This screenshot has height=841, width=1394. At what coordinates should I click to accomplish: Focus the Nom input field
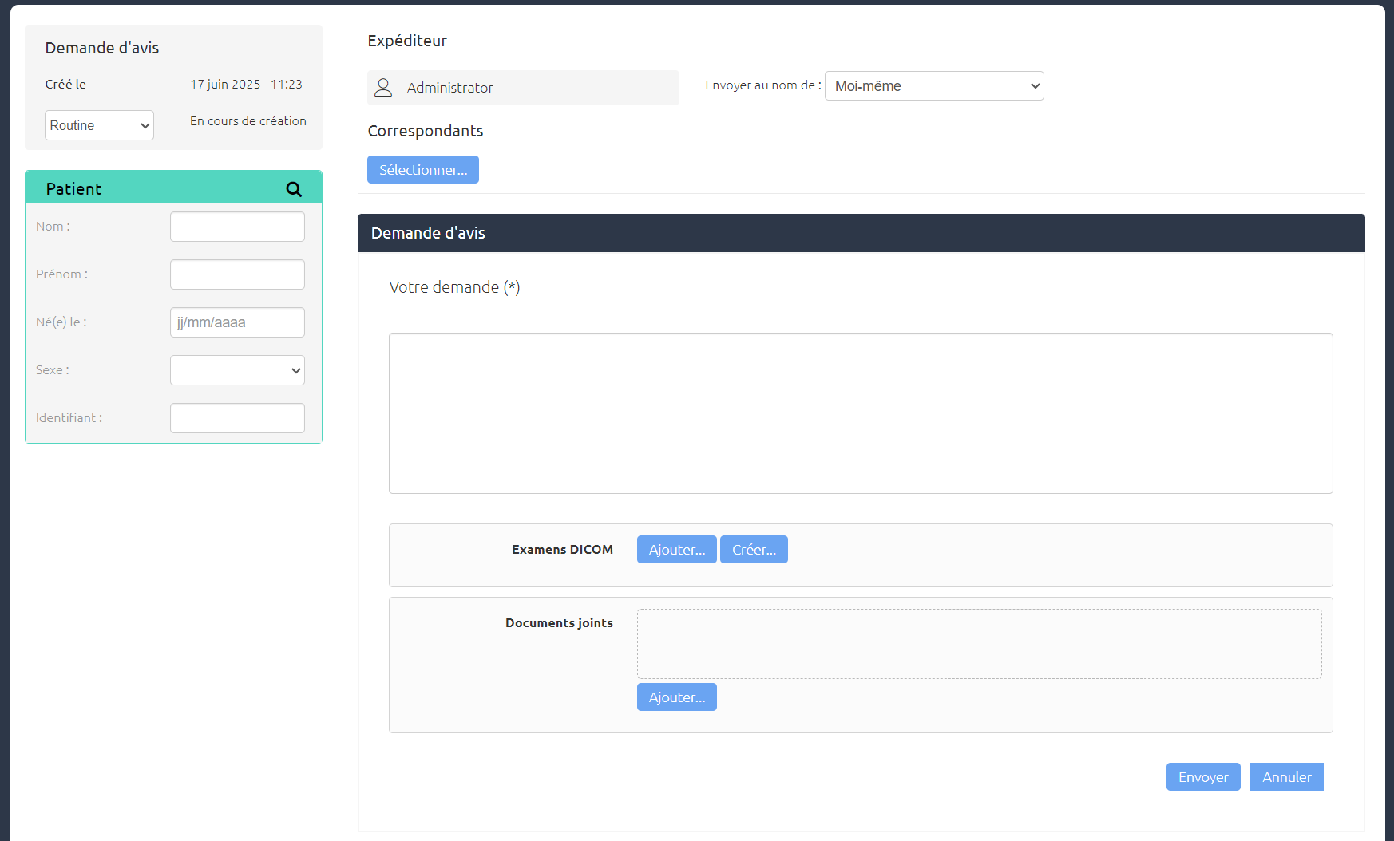coord(237,227)
